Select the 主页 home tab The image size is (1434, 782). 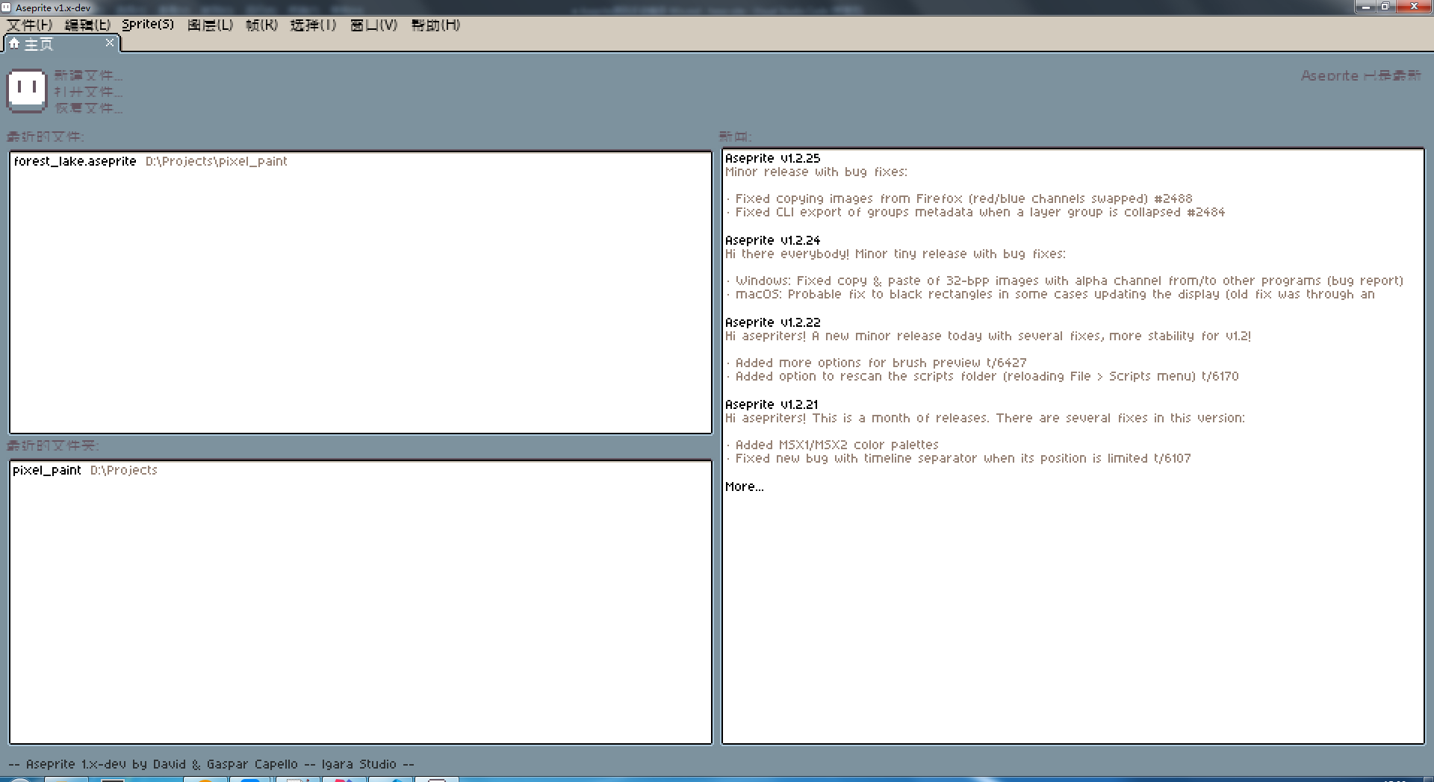[62, 43]
